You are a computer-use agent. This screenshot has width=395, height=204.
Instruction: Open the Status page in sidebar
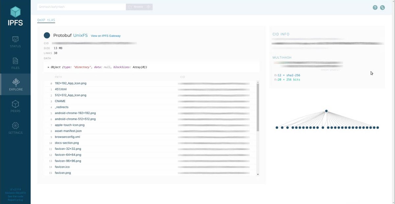15,41
